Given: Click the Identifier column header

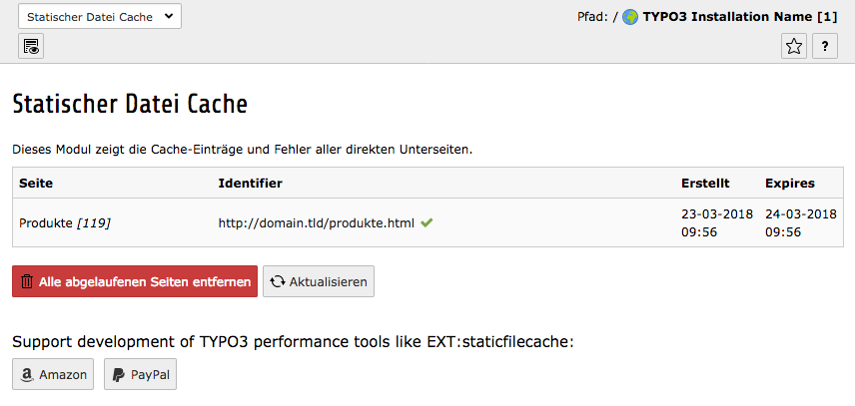Looking at the screenshot, I should coord(250,184).
